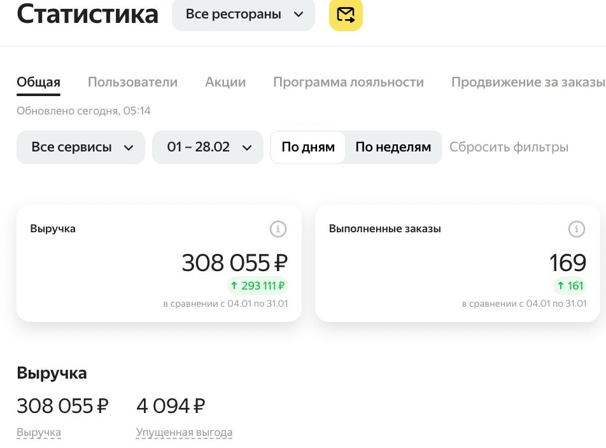Open the Акции tab
This screenshot has width=606, height=448.
point(225,81)
